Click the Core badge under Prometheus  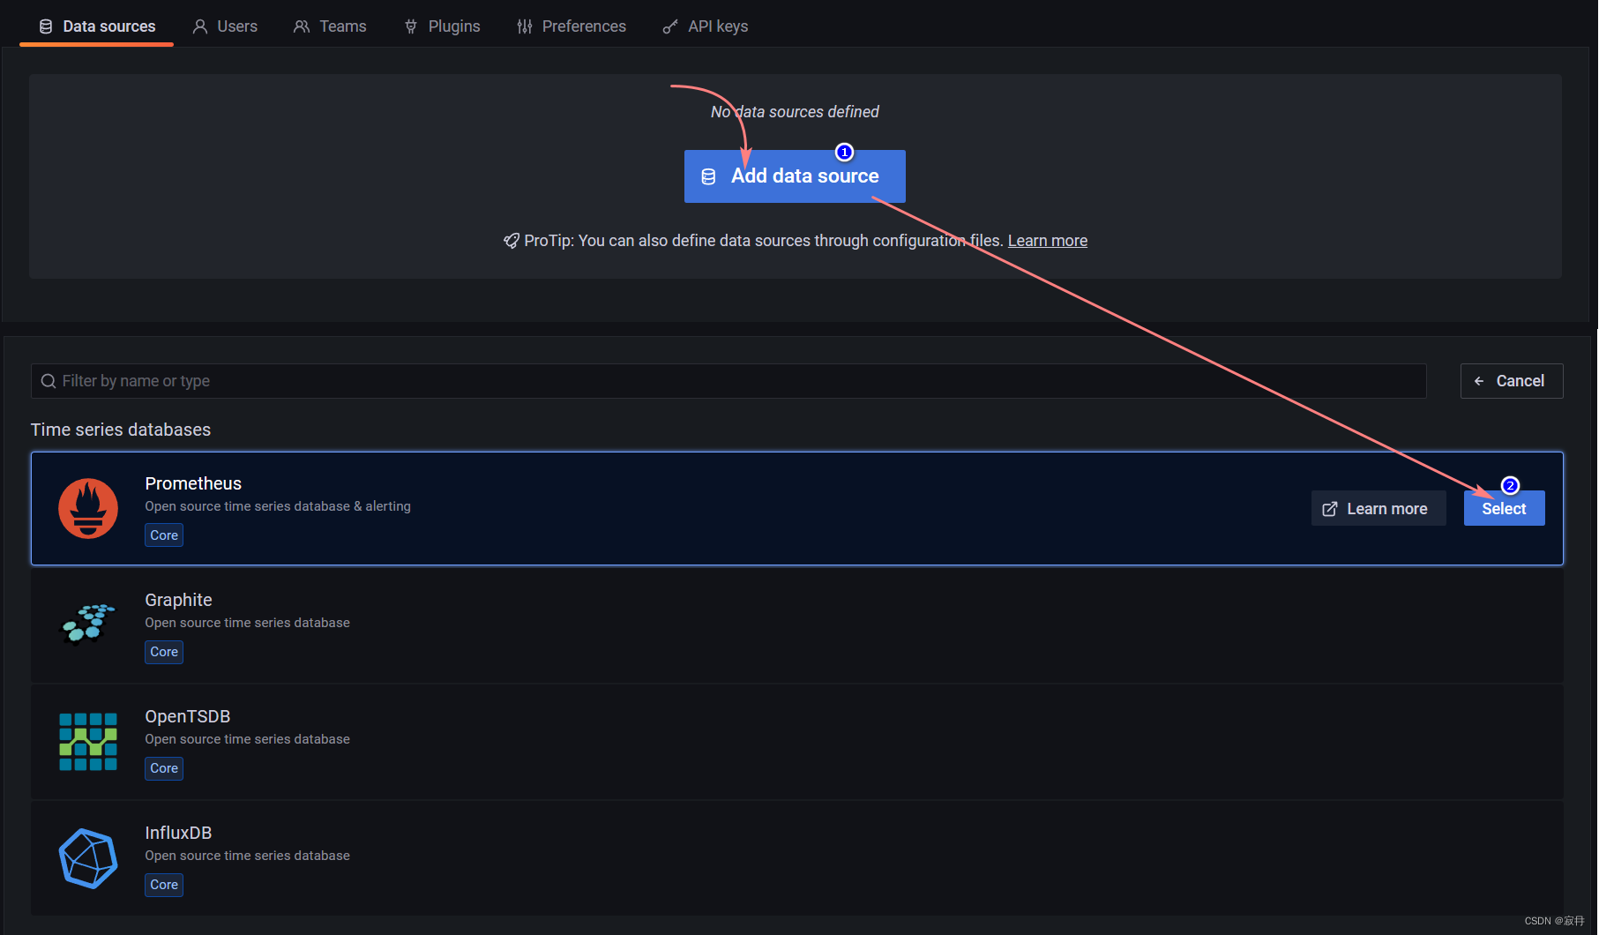click(164, 535)
